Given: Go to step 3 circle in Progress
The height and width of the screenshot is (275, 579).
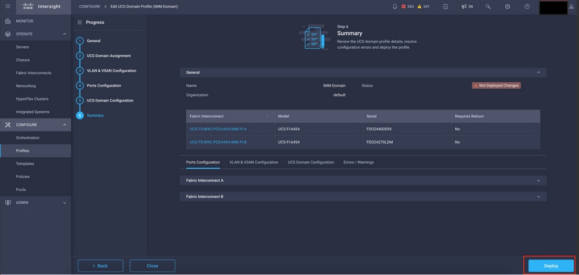Looking at the screenshot, I should [x=79, y=71].
